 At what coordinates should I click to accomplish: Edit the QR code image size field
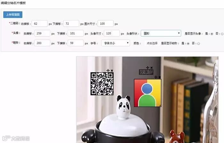106,24
